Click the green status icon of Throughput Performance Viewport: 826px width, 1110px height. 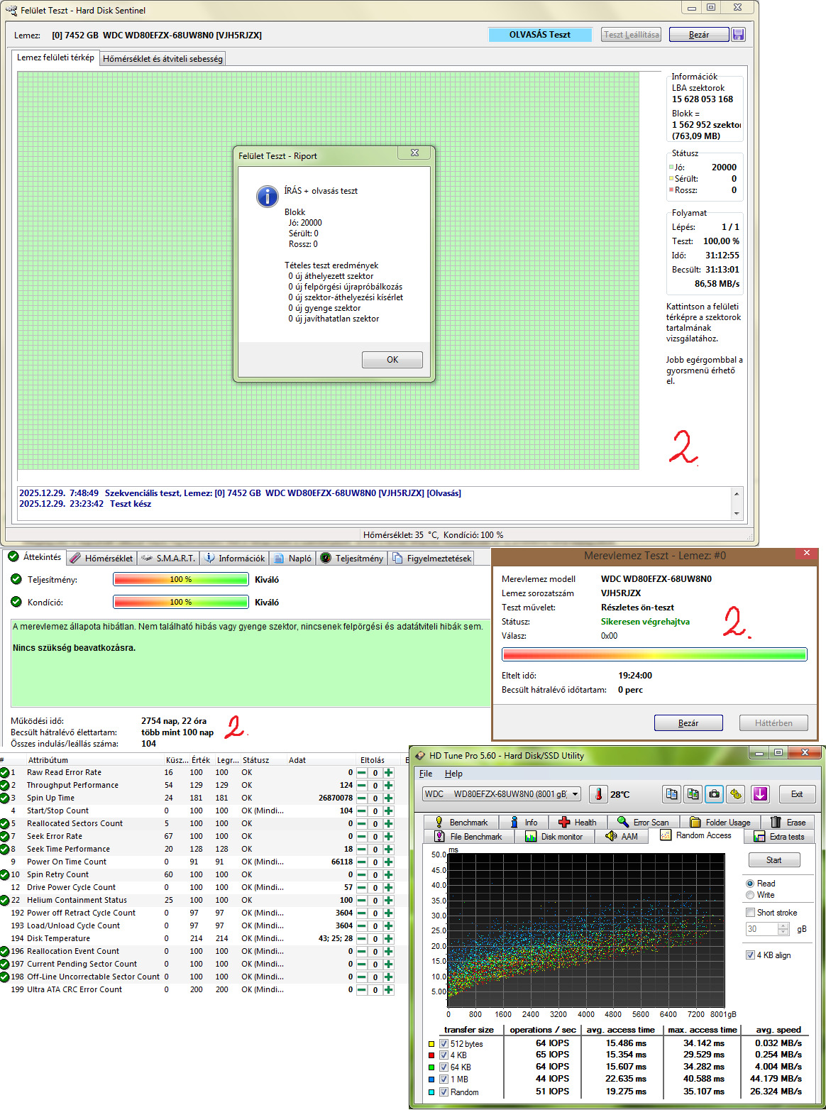(4, 786)
